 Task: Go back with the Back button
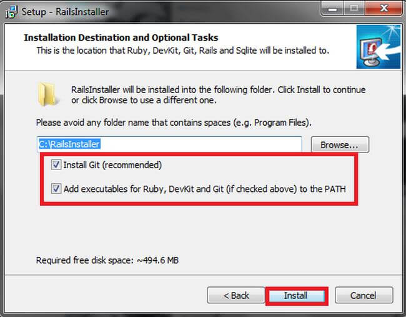(236, 295)
